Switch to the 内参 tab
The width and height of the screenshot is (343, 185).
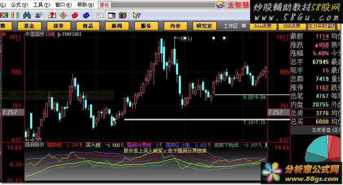pyautogui.click(x=175, y=26)
